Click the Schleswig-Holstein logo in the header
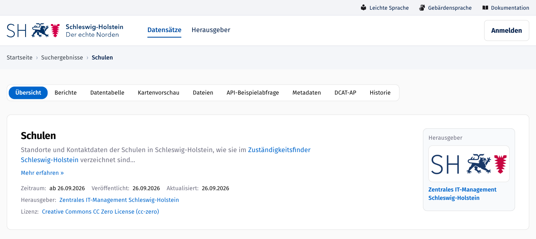536x239 pixels. [x=65, y=30]
